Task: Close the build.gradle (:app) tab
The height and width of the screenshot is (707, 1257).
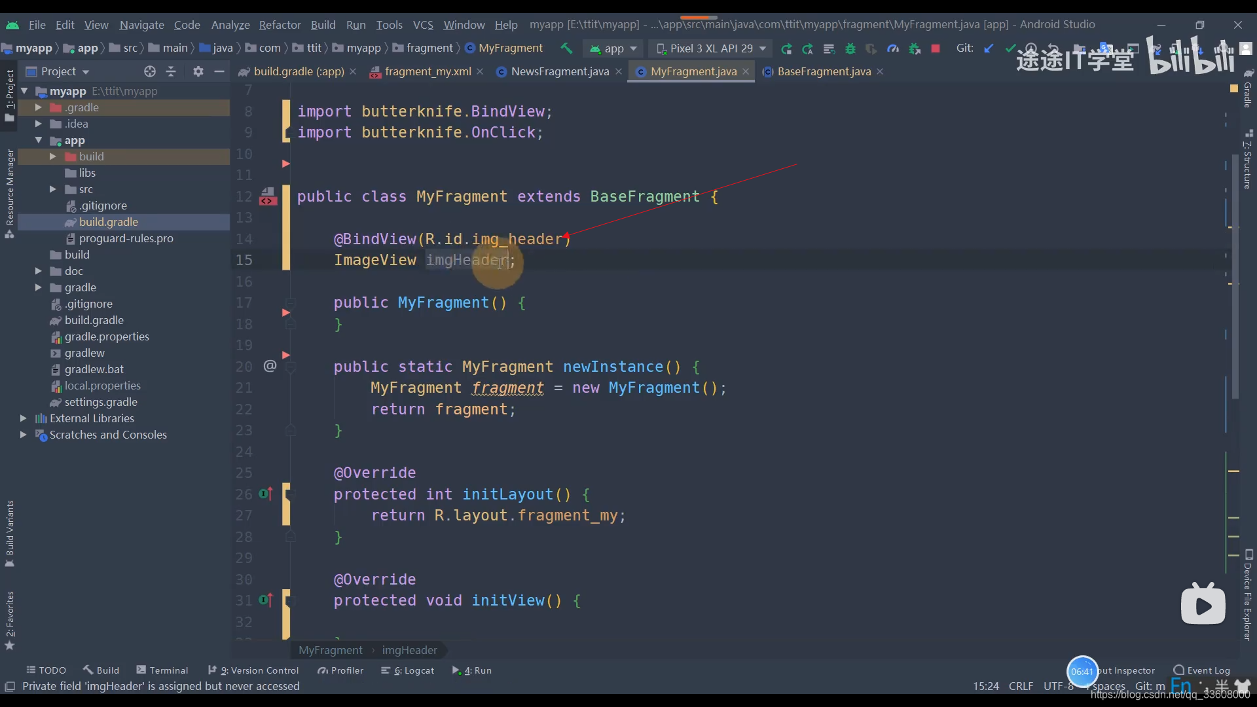Action: [353, 71]
